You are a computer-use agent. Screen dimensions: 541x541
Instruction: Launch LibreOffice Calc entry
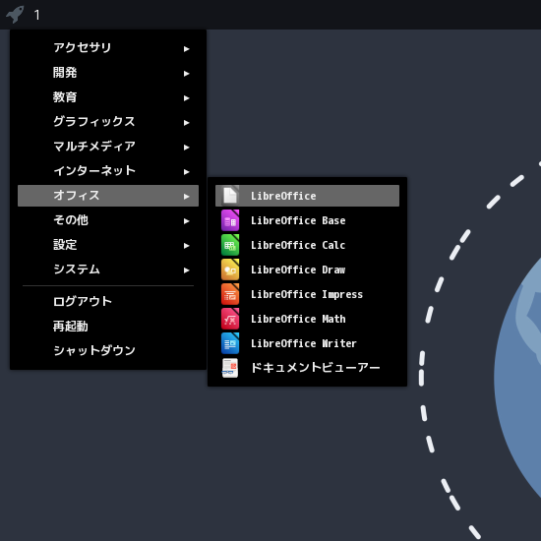(x=307, y=245)
